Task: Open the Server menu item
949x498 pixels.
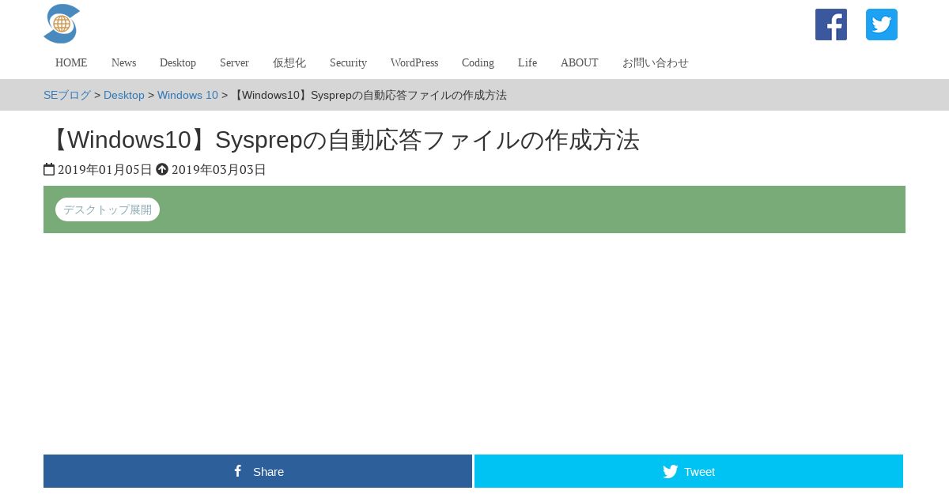Action: pyautogui.click(x=234, y=62)
